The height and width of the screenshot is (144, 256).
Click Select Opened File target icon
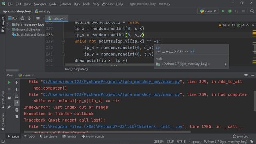(x=22, y=18)
